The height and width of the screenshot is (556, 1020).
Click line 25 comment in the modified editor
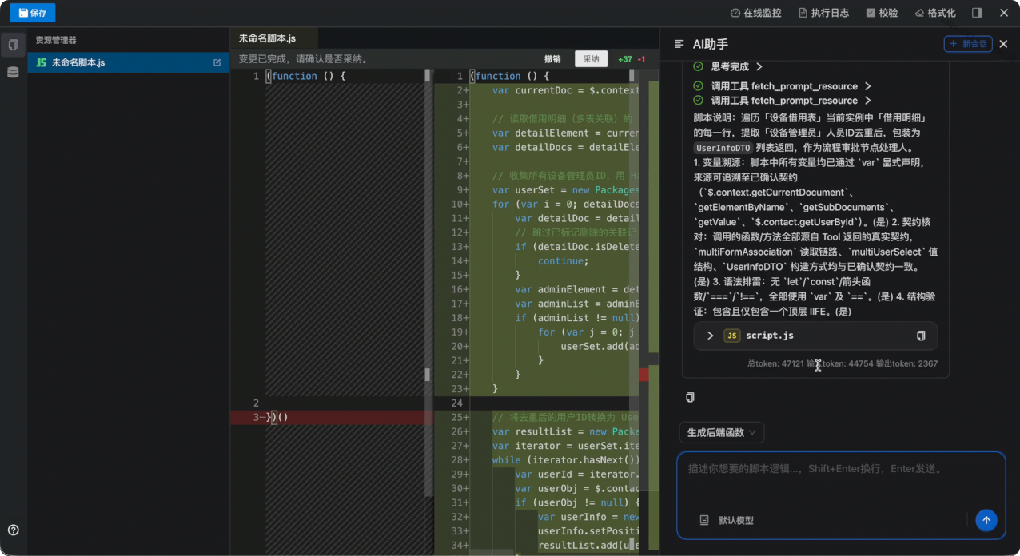point(565,417)
